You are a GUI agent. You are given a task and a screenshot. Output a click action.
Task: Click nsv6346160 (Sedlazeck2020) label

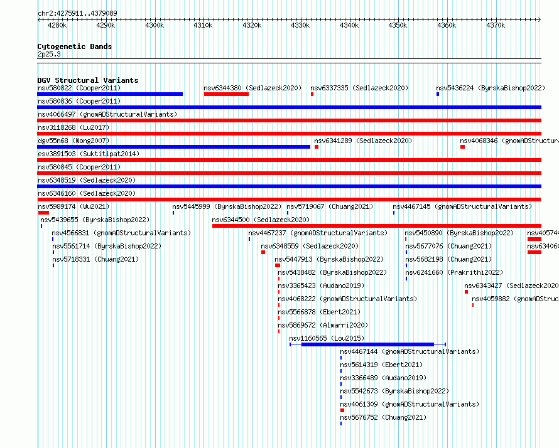point(87,193)
